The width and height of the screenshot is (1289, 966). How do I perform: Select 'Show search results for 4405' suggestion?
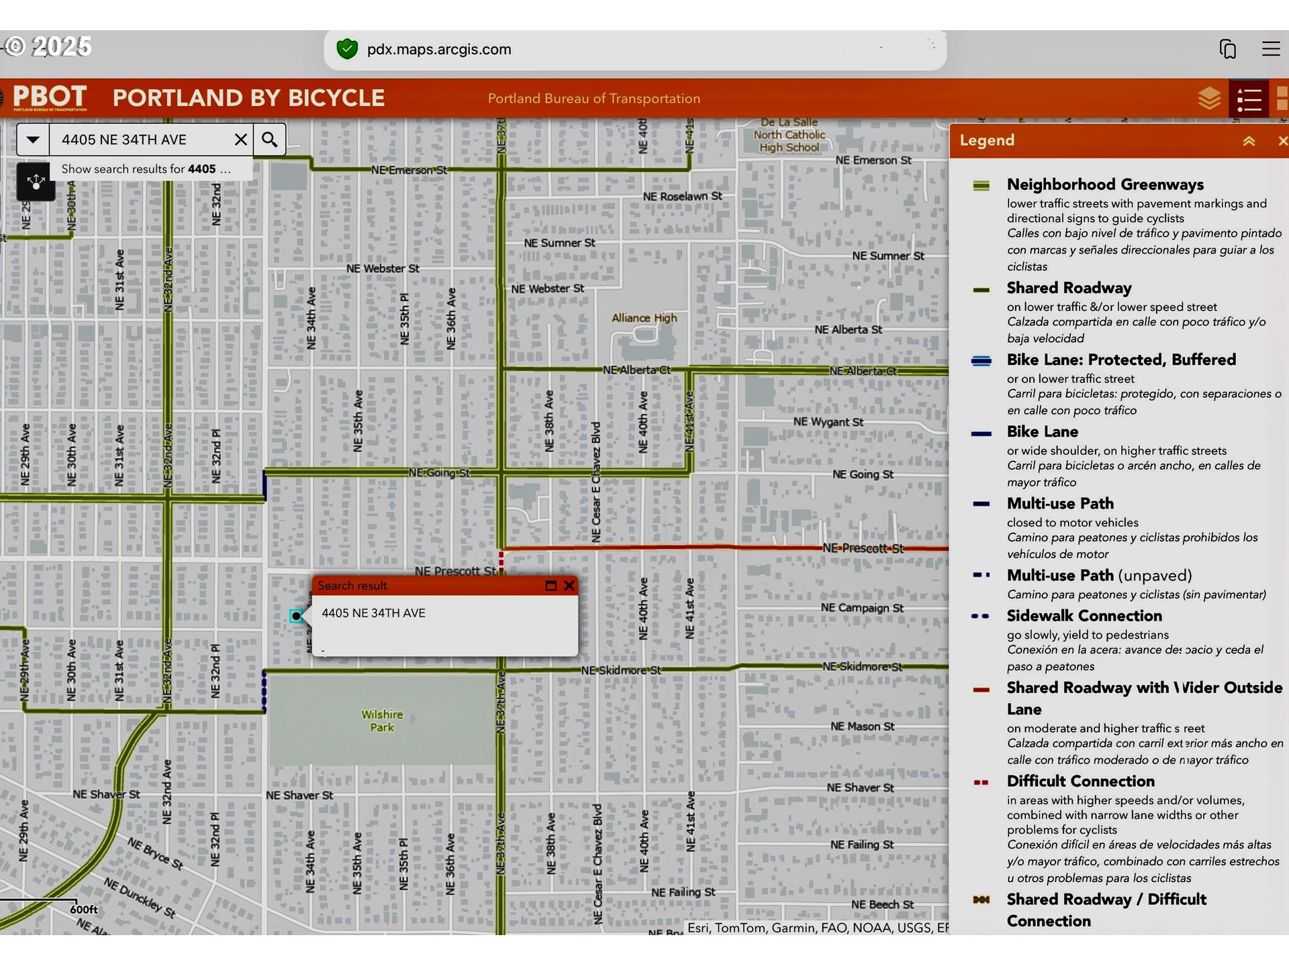[x=146, y=169]
